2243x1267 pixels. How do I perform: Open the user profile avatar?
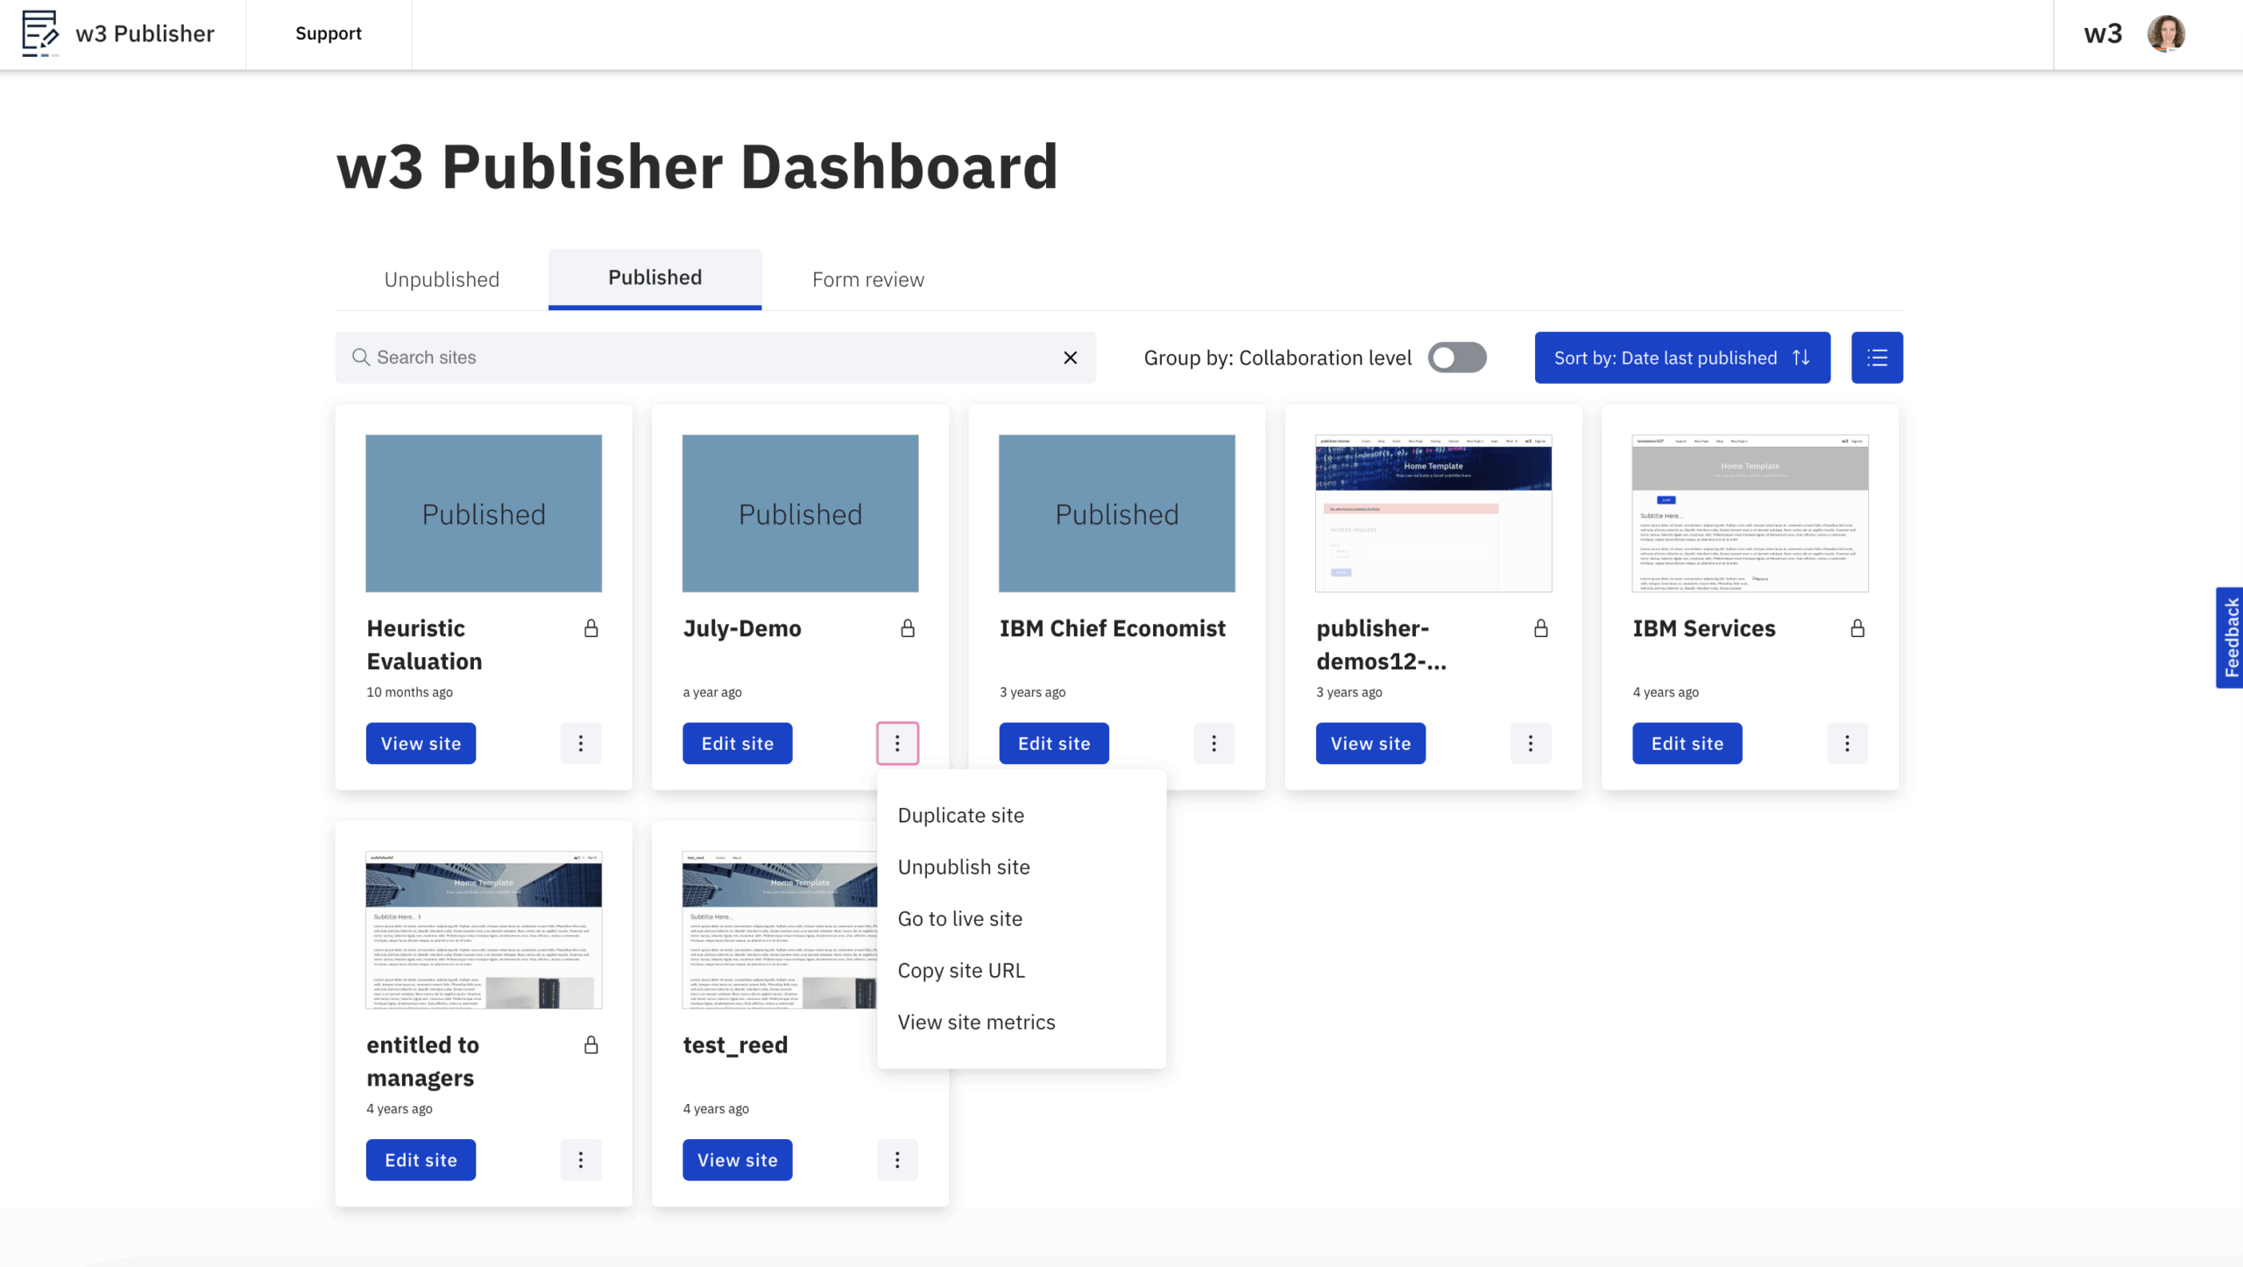pos(2166,33)
